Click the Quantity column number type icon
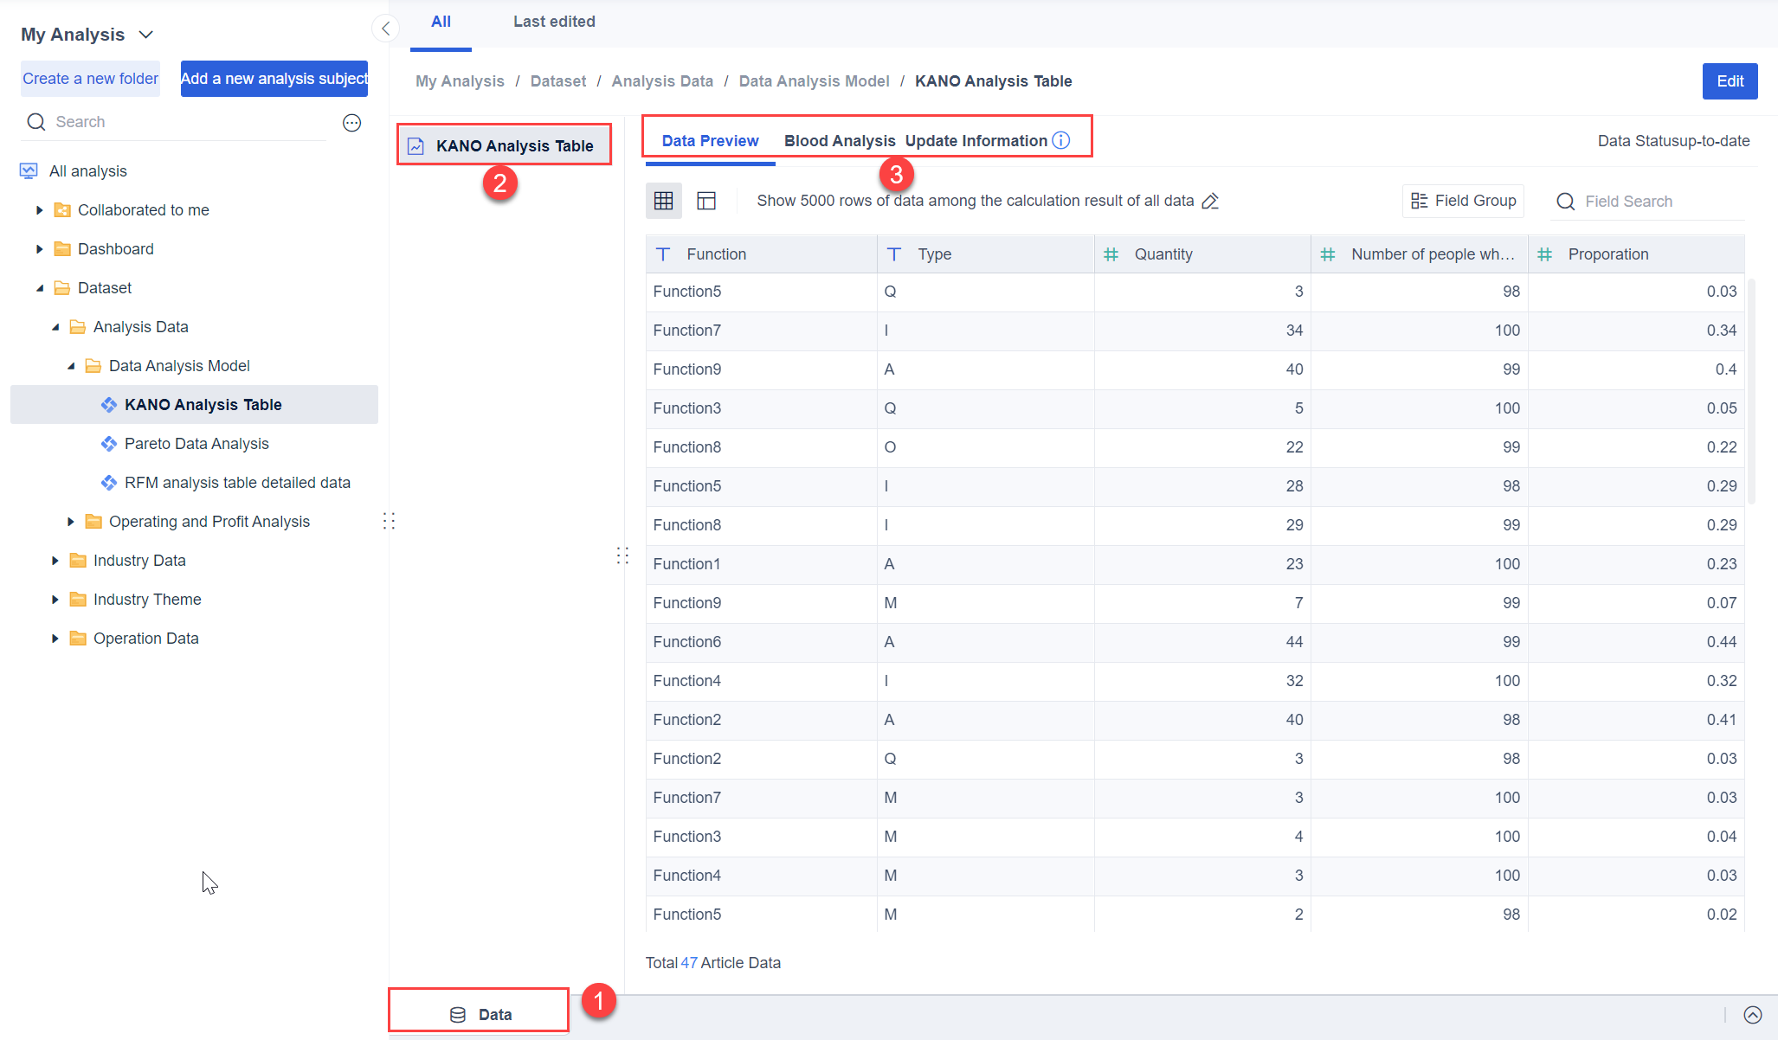Screen dimensions: 1778x1040 click(x=1111, y=254)
